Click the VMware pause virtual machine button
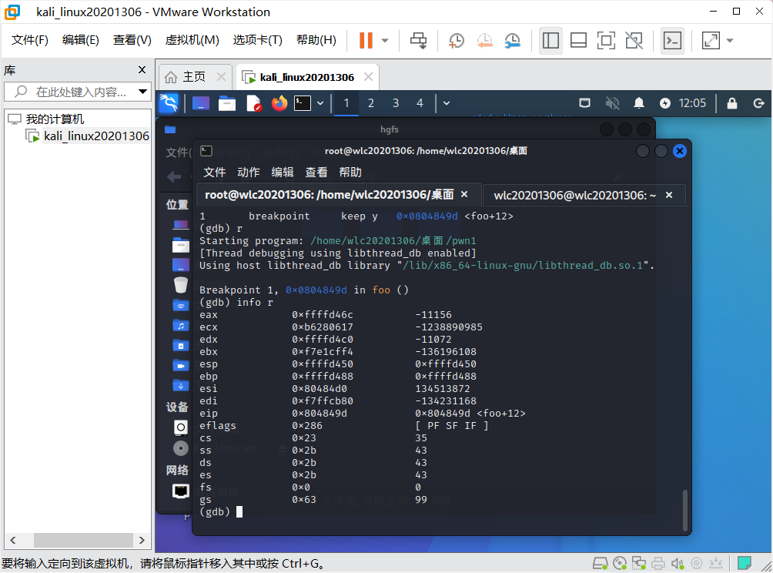This screenshot has height=573, width=773. click(366, 41)
